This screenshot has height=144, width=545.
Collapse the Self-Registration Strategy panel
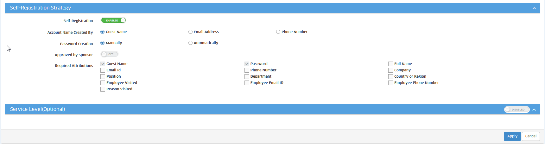[534, 8]
